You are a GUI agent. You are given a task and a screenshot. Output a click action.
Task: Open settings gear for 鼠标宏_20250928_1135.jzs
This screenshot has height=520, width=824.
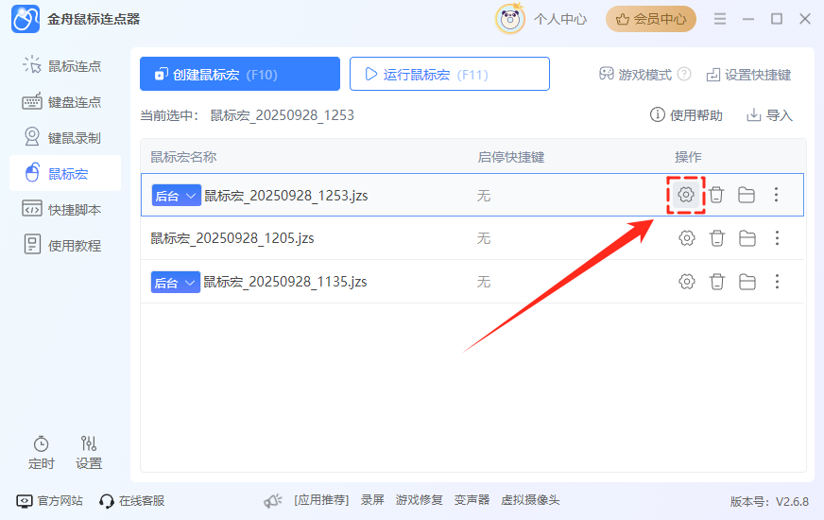point(686,282)
